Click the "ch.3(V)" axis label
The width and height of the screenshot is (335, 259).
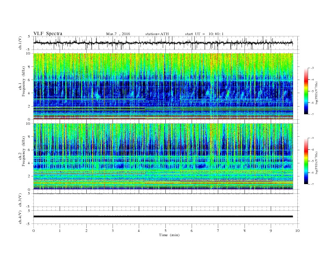(20, 200)
